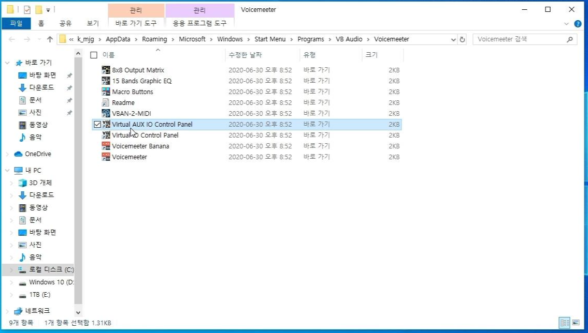
Task: Uncheck the Virtual AUX IO Control Panel checkbox
Action: point(97,124)
